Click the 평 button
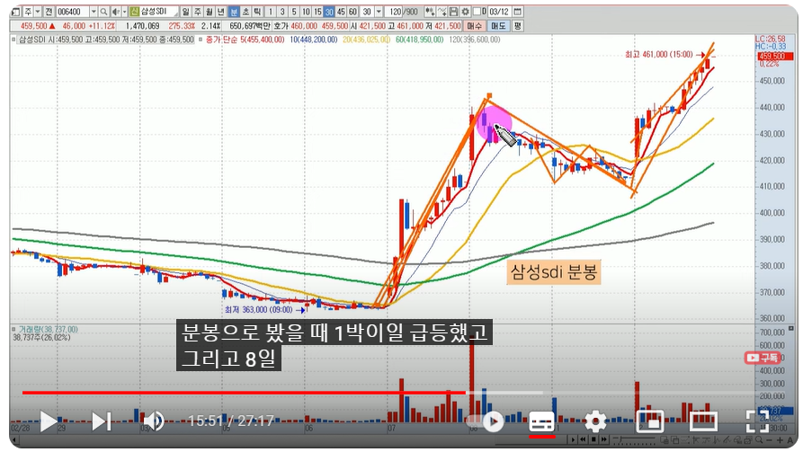 [x=517, y=25]
